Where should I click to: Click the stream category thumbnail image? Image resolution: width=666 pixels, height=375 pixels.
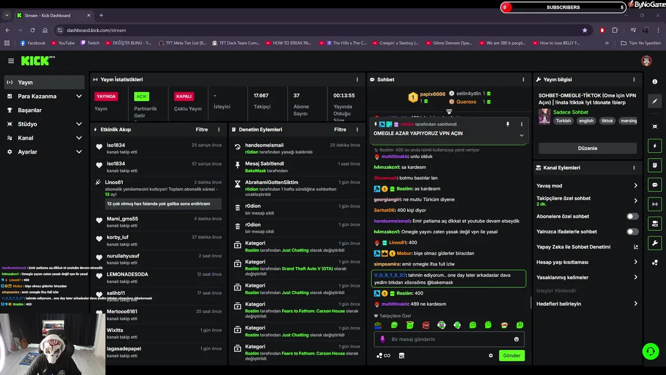coord(545,116)
